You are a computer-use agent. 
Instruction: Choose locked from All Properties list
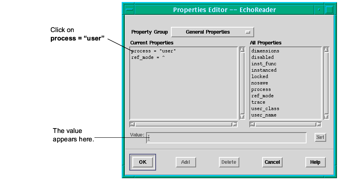click(260, 77)
